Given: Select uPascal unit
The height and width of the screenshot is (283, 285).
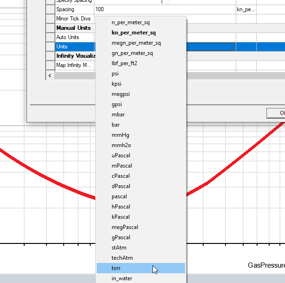Looking at the screenshot, I should tap(141, 155).
